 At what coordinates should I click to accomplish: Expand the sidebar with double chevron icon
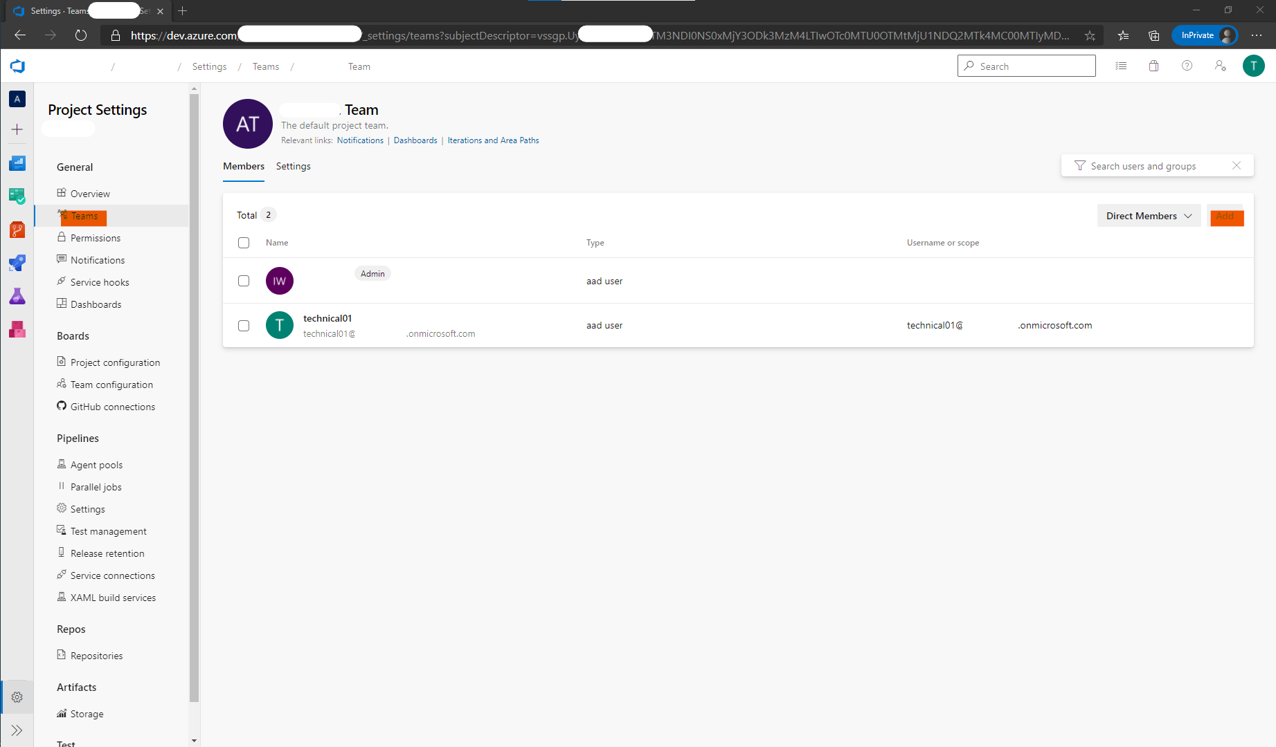17,730
